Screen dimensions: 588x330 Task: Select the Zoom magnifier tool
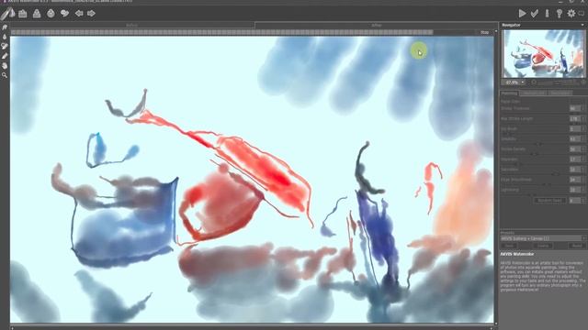[5, 75]
